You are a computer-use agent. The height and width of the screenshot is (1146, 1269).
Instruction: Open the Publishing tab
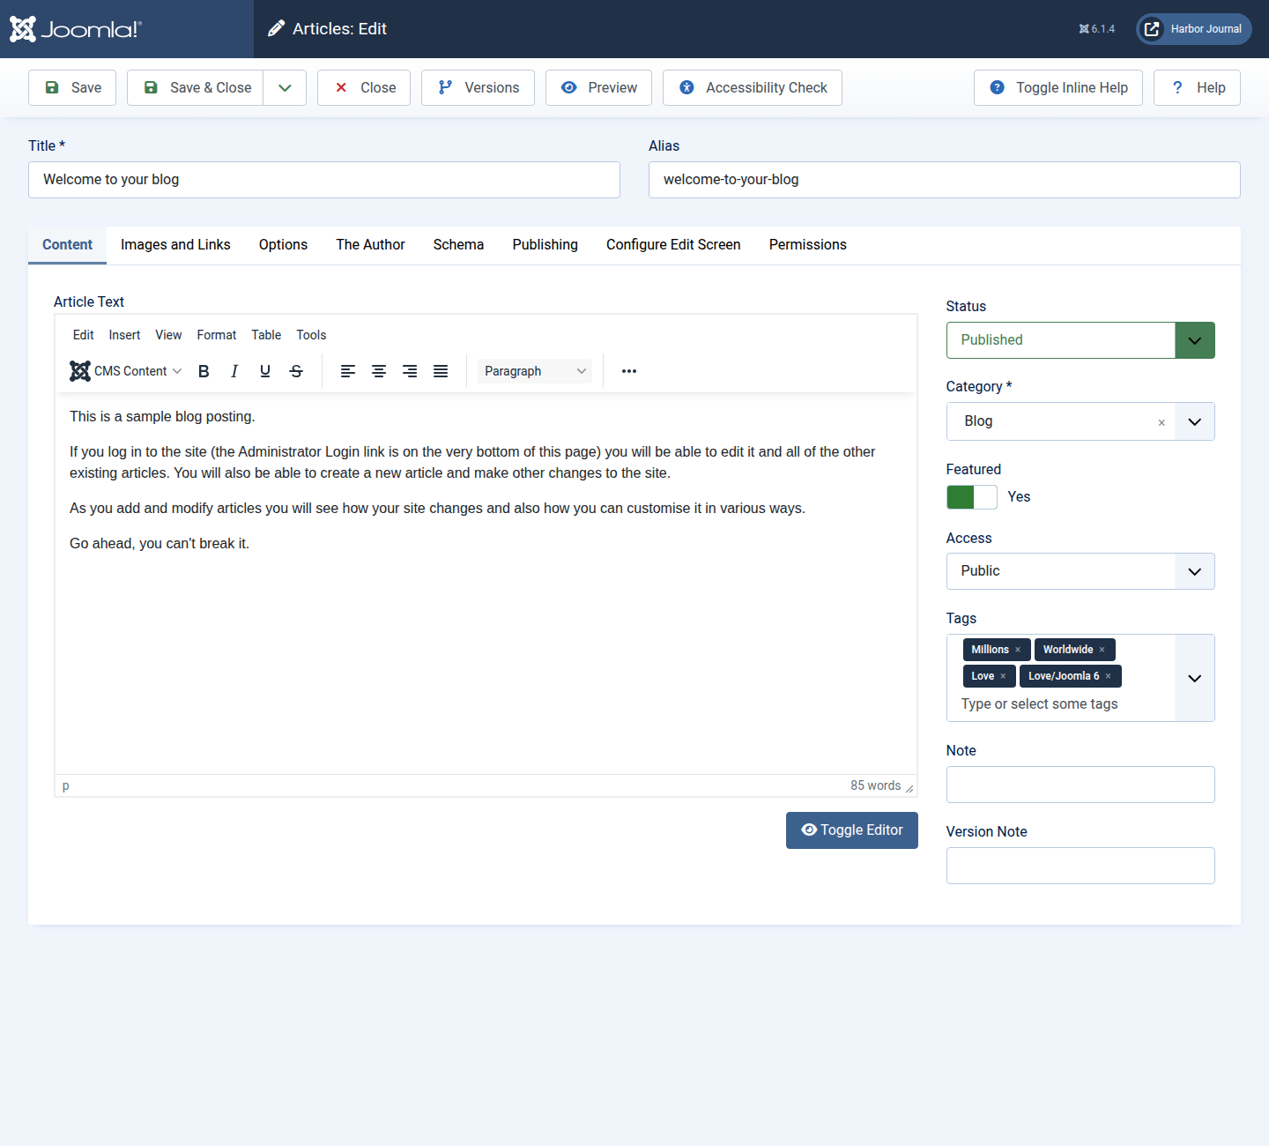pyautogui.click(x=545, y=245)
